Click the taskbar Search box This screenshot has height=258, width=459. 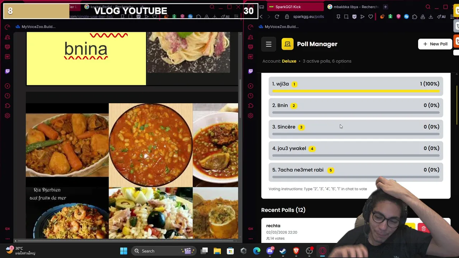163,251
